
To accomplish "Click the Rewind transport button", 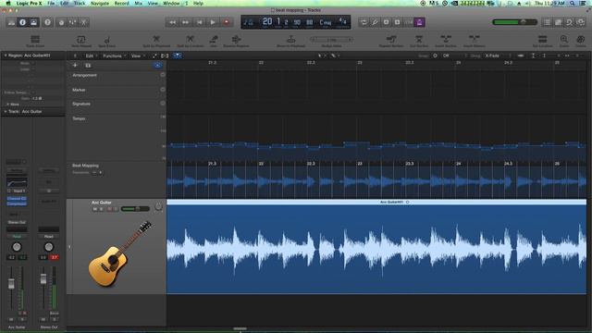I will pos(172,22).
